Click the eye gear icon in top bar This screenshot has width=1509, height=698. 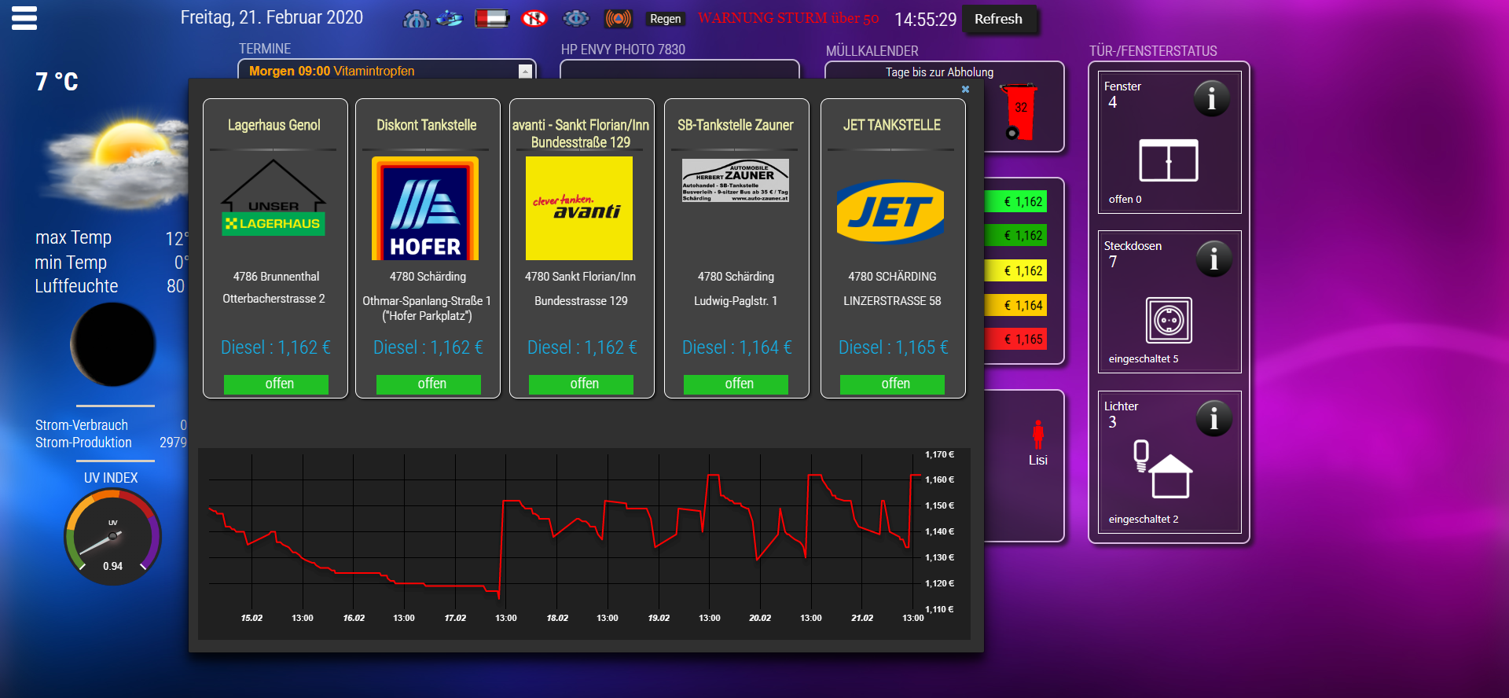[576, 18]
